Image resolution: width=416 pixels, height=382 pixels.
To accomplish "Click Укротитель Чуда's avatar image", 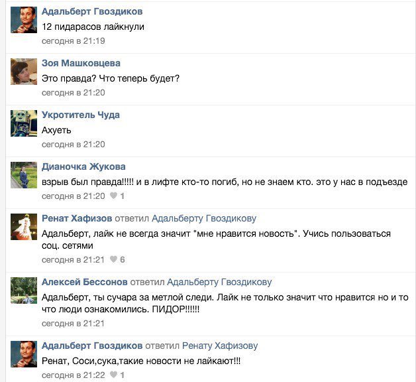I will click(x=24, y=123).
